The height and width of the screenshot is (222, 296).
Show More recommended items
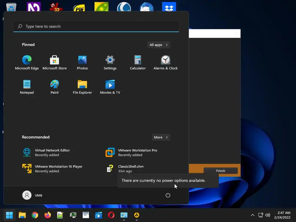(161, 137)
